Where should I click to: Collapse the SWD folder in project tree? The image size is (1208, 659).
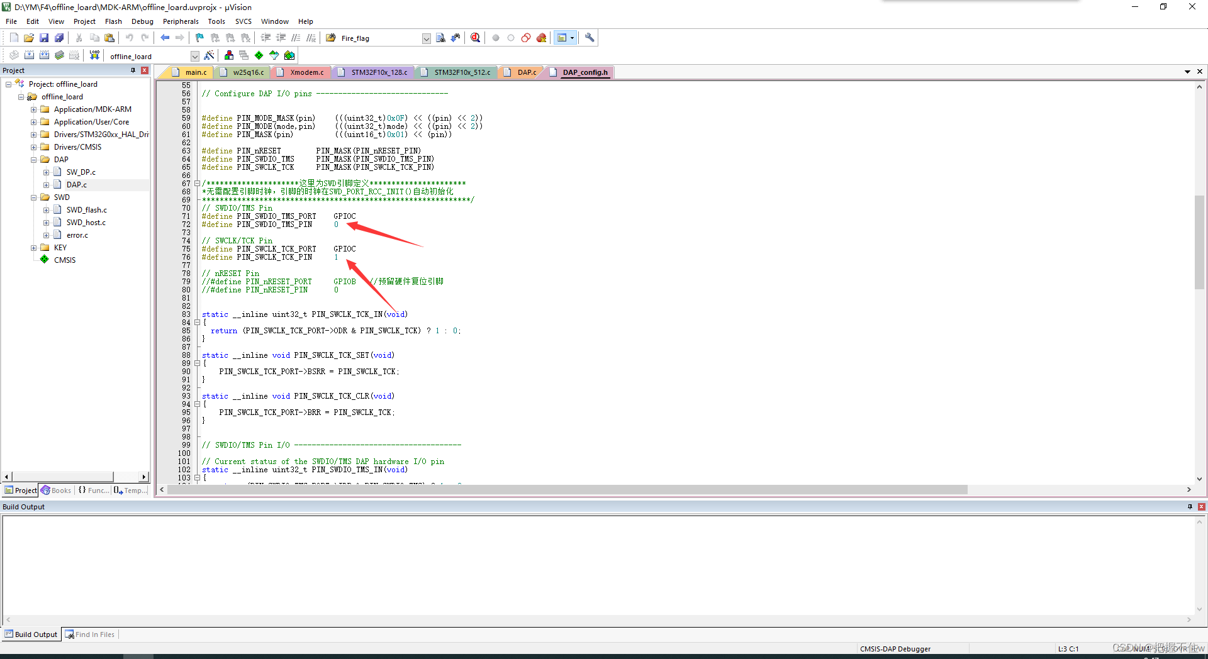point(34,197)
